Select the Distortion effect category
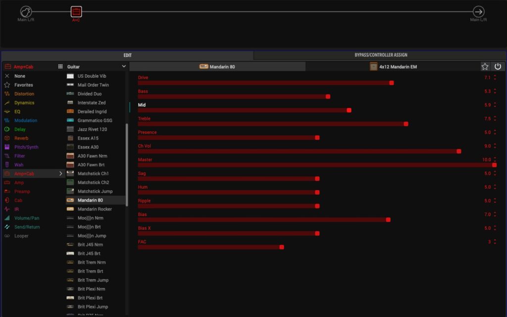The width and height of the screenshot is (507, 317). pyautogui.click(x=24, y=94)
